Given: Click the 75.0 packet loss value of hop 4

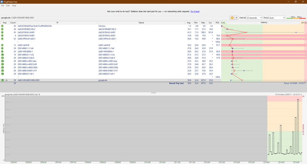Looking at the screenshot, I should point(218,36).
